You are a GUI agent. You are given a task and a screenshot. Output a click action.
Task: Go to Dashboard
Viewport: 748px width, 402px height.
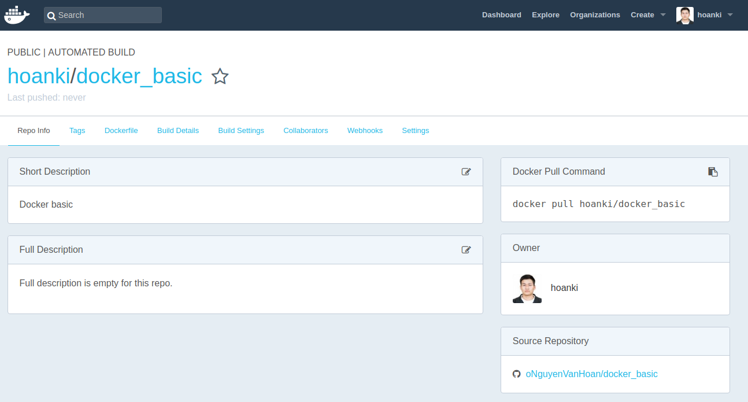coord(502,15)
